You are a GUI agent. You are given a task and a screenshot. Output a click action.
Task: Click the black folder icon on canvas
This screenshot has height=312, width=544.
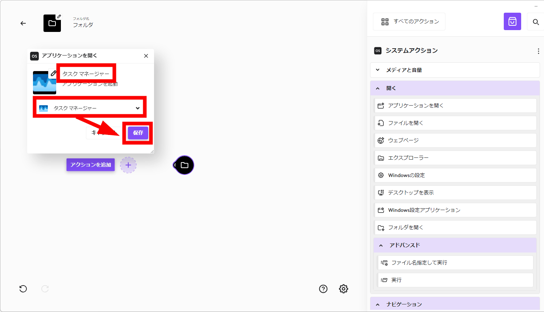pyautogui.click(x=184, y=165)
